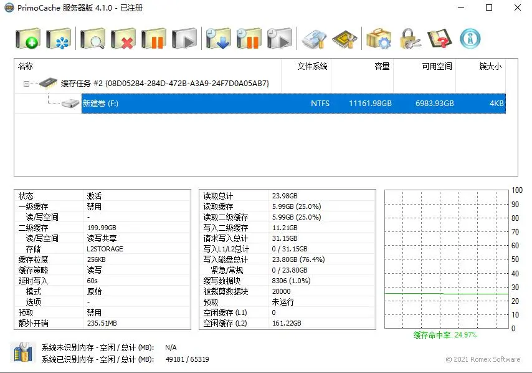Collapse the 缓存任务 #2 tree node

point(26,84)
